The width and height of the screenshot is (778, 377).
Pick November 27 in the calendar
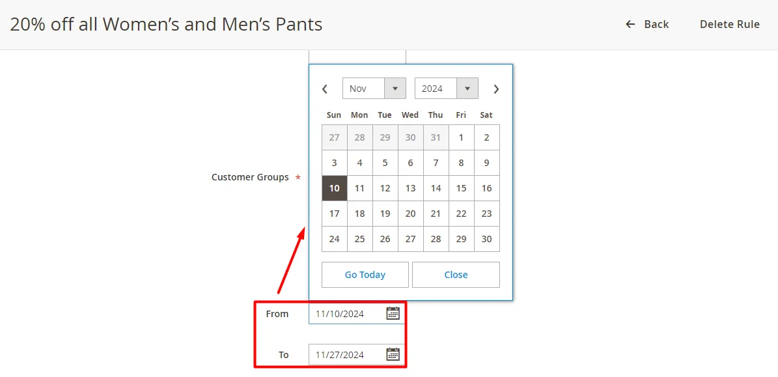(x=410, y=239)
